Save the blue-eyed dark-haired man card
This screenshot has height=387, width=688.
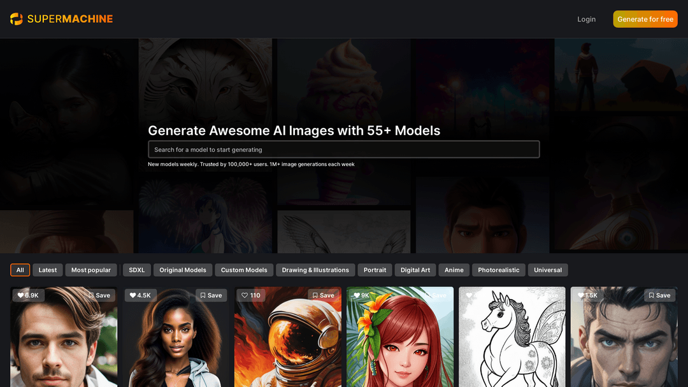pos(659,295)
